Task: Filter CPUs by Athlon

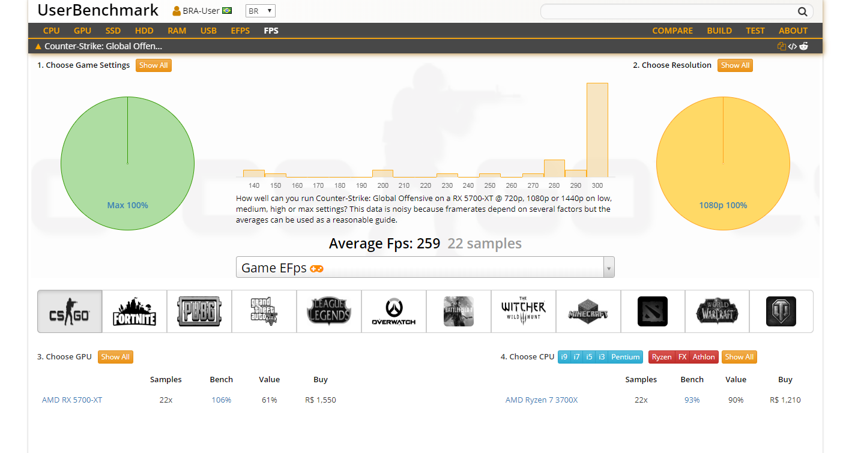Action: tap(704, 357)
